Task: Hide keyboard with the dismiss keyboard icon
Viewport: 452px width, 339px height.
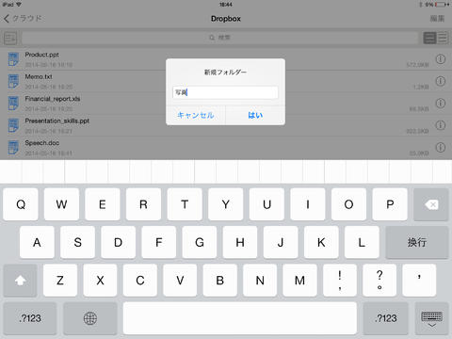Action: [x=431, y=318]
